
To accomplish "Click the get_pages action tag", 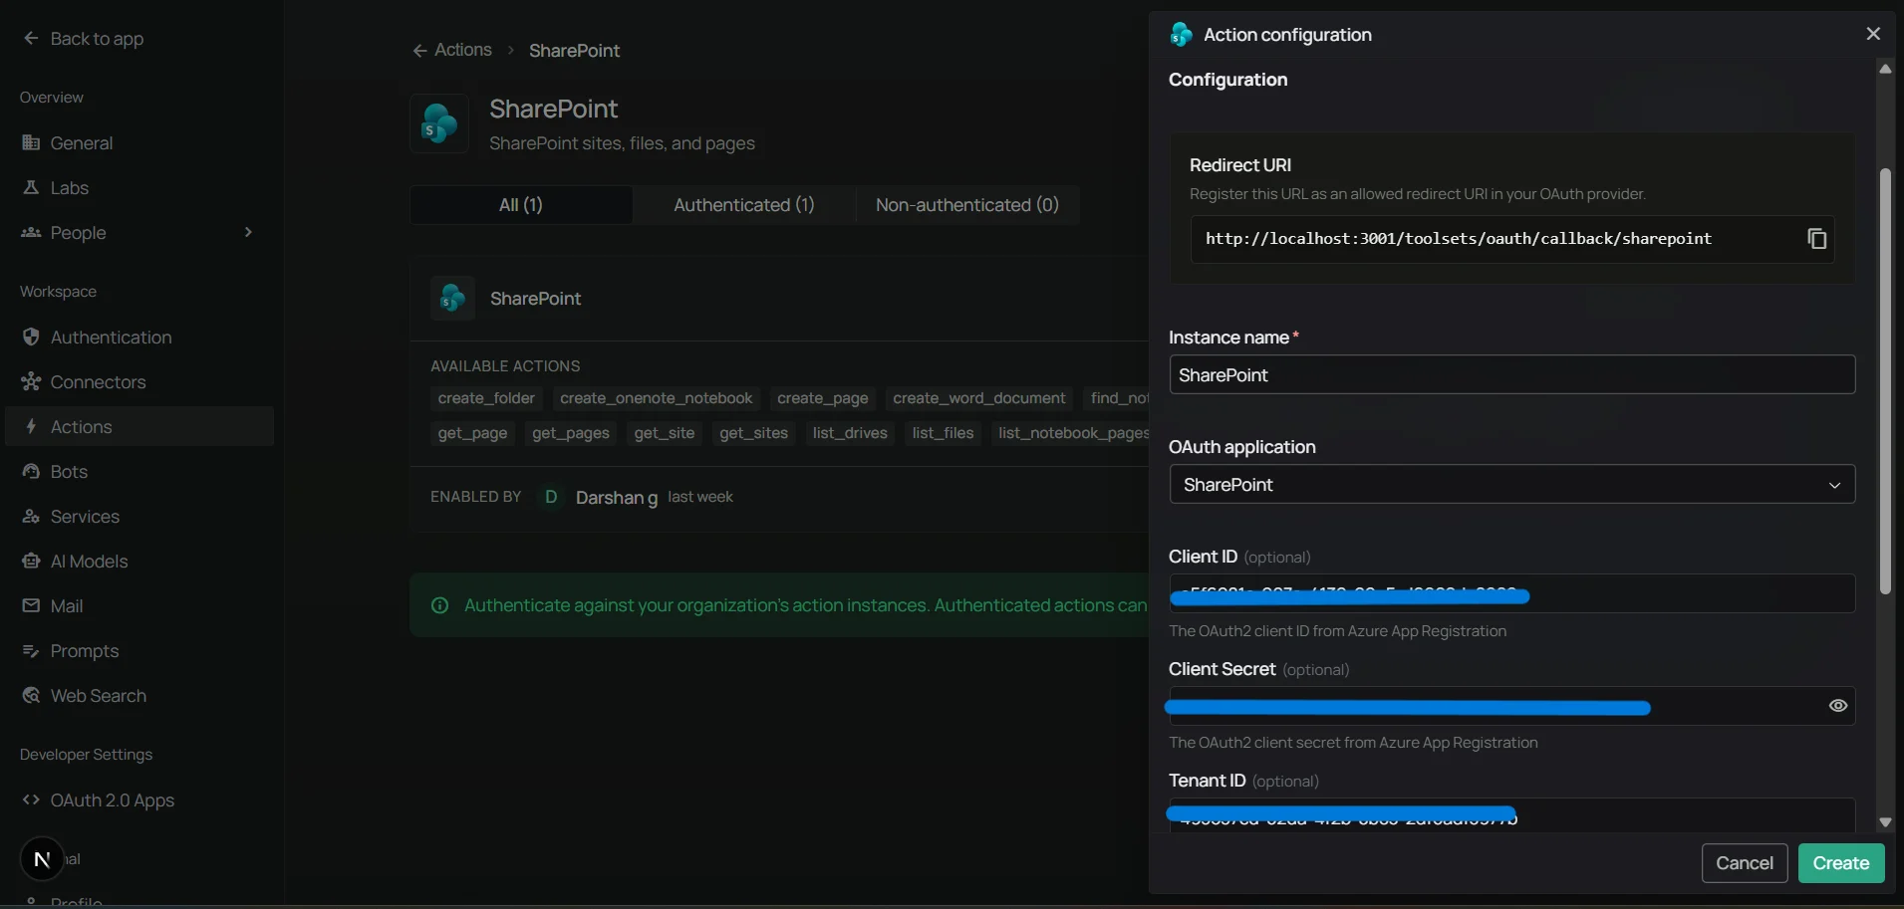I will coord(570,433).
